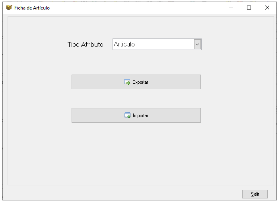The image size is (280, 202).
Task: Click the Tipo Atributo label
Action: (86, 44)
